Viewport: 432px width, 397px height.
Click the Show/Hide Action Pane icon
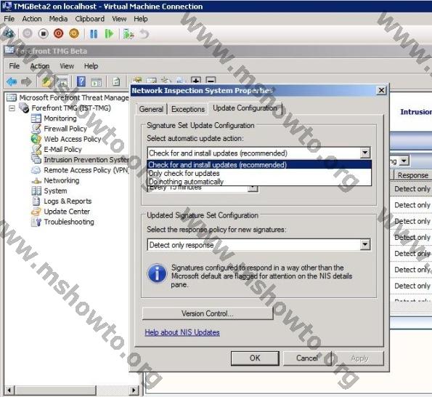97,82
